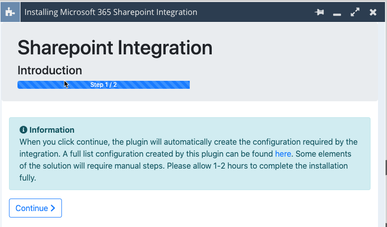Click the striped Step 1 / 2 progress bar
Image resolution: width=387 pixels, height=227 pixels.
coord(103,85)
